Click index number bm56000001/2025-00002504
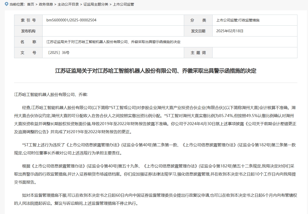 (x=71, y=20)
